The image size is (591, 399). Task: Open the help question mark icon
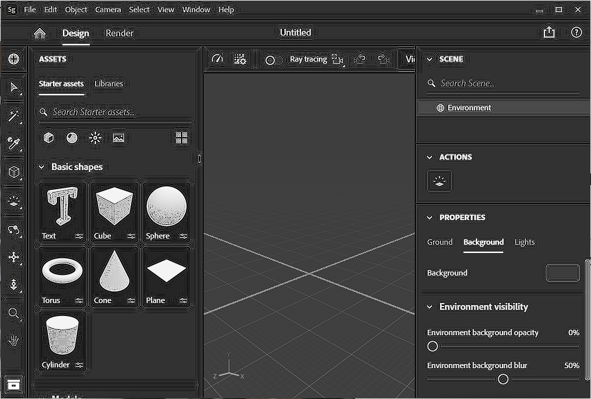pyautogui.click(x=577, y=32)
